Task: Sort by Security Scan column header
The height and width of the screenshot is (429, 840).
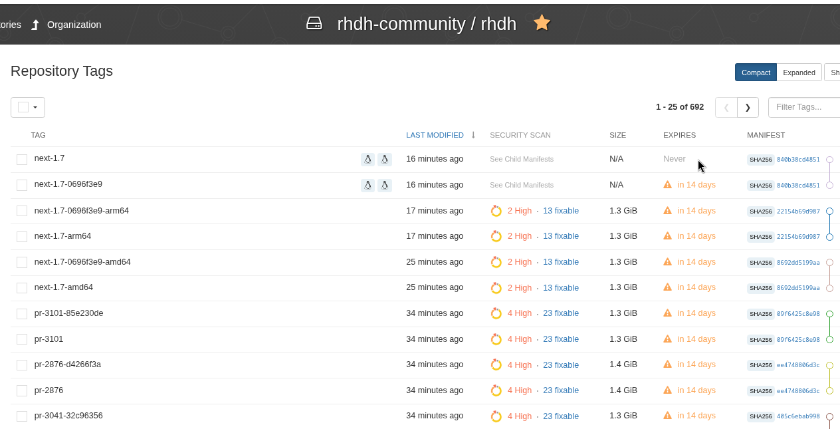Action: 520,135
